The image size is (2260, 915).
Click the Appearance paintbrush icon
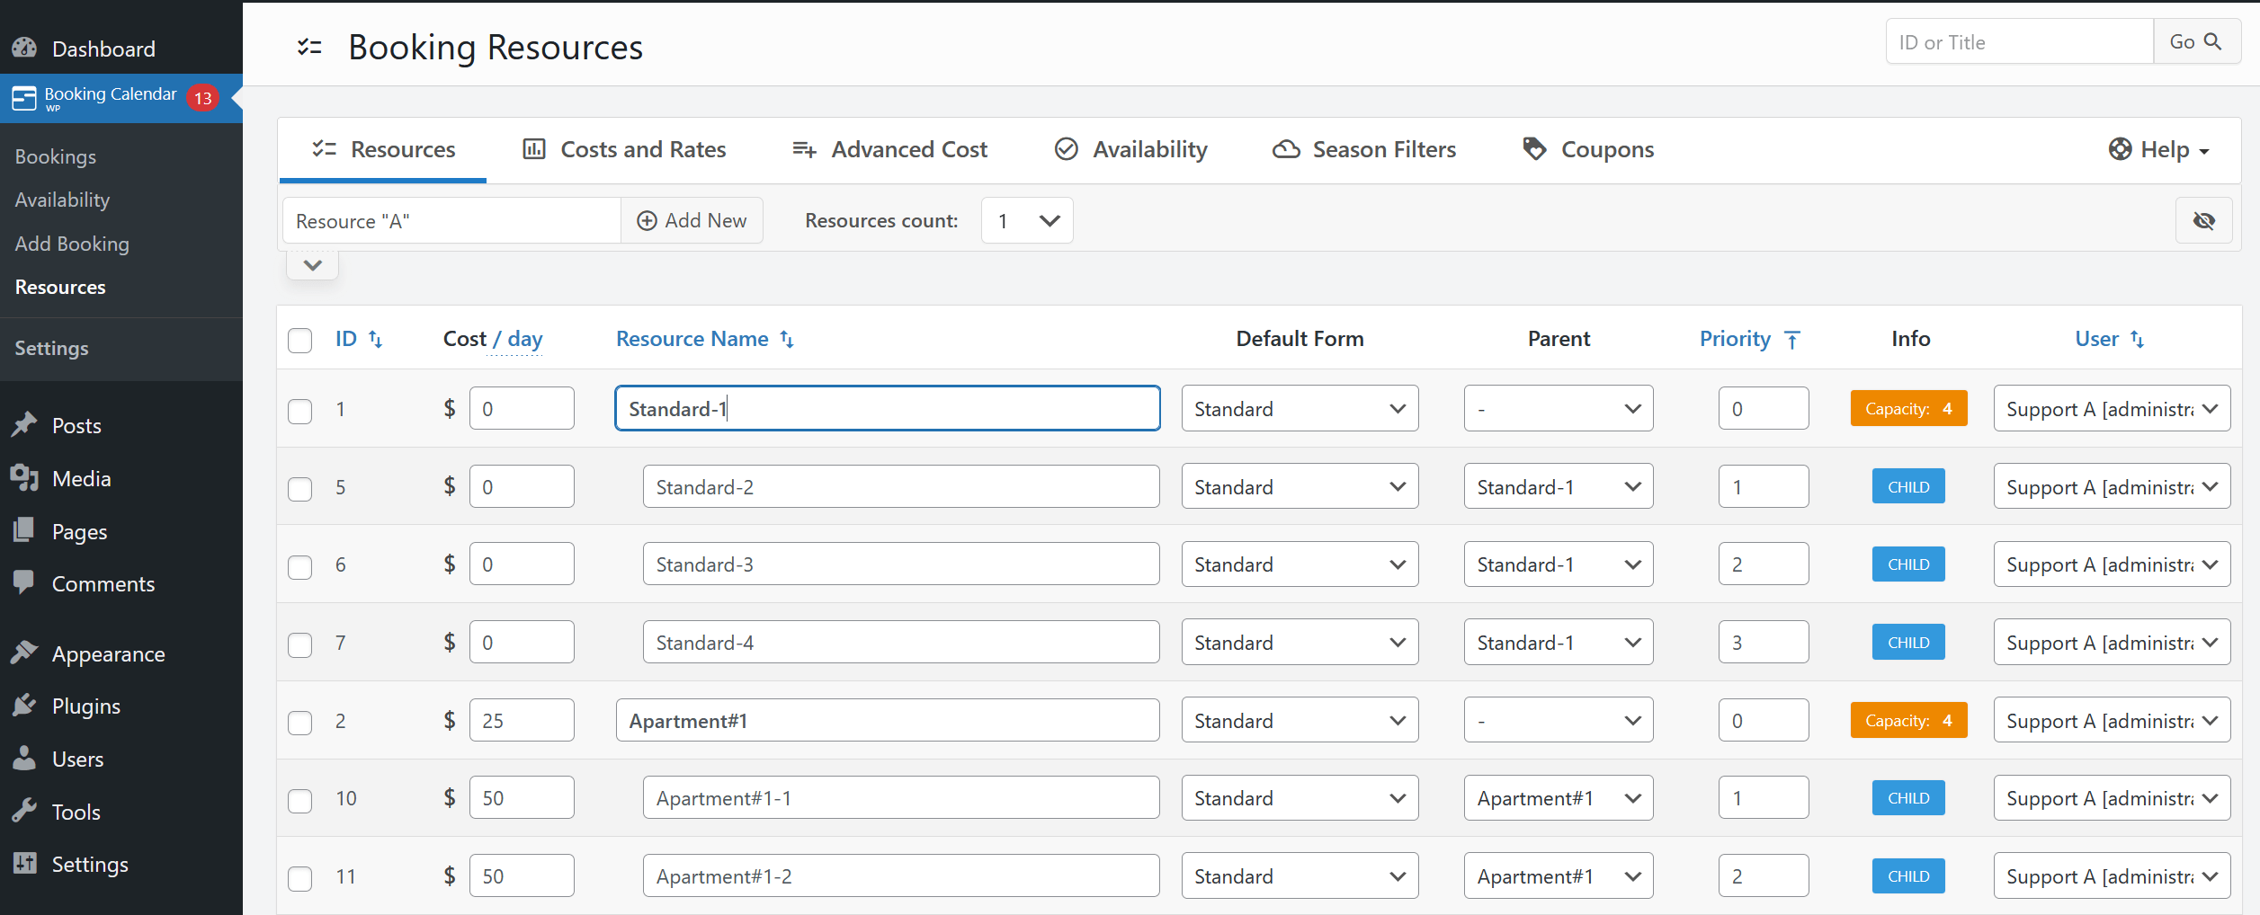tap(24, 653)
